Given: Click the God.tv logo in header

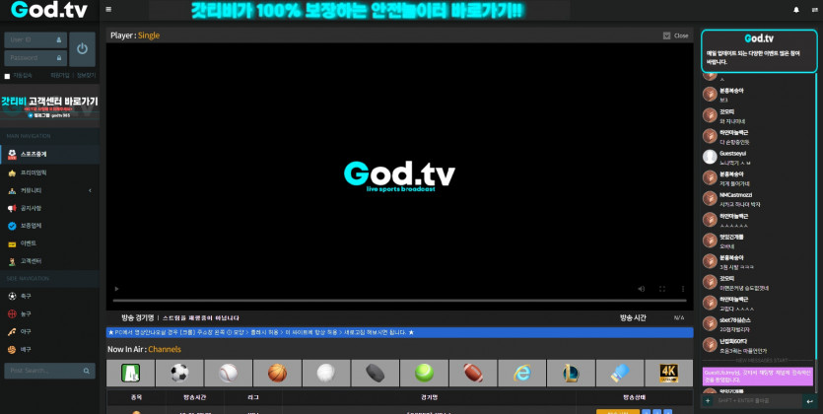Looking at the screenshot, I should point(49,10).
